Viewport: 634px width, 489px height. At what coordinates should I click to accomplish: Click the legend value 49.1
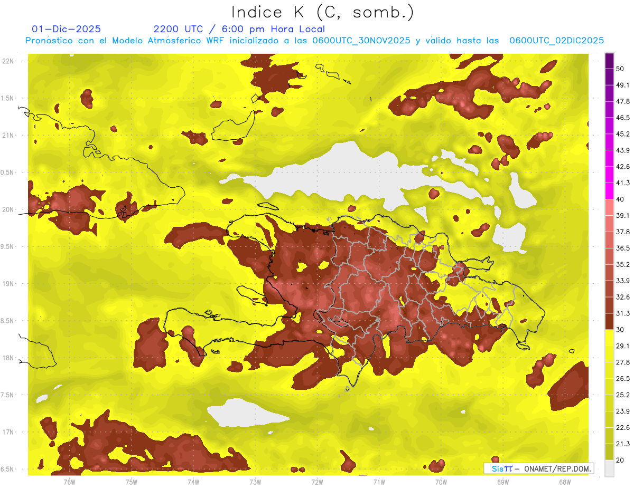(x=622, y=85)
